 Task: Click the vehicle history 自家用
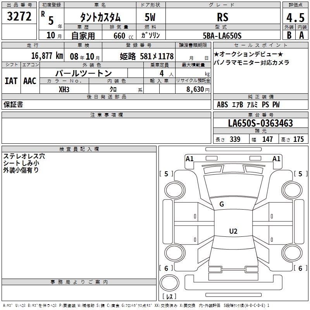coord(83,36)
